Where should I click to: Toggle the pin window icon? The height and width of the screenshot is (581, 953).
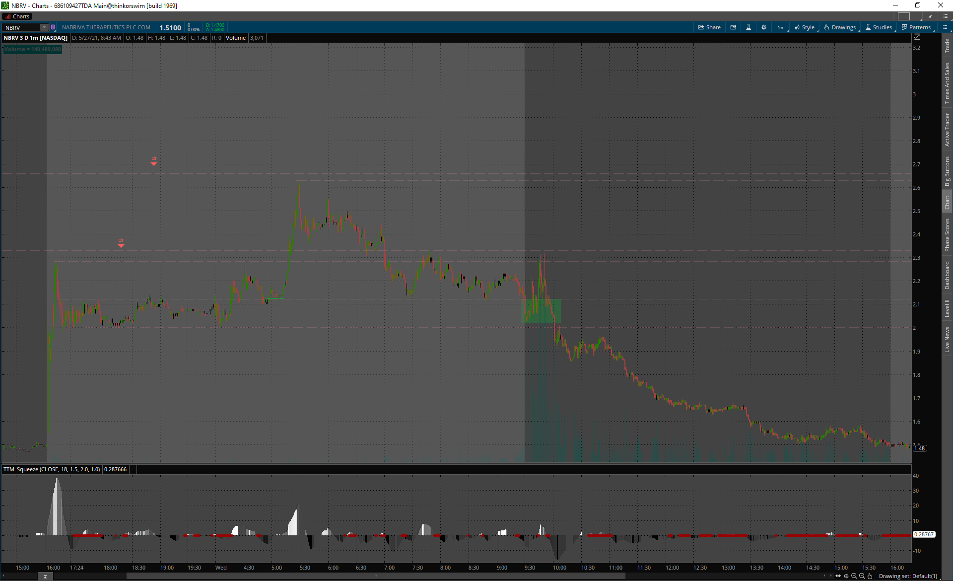coord(930,16)
